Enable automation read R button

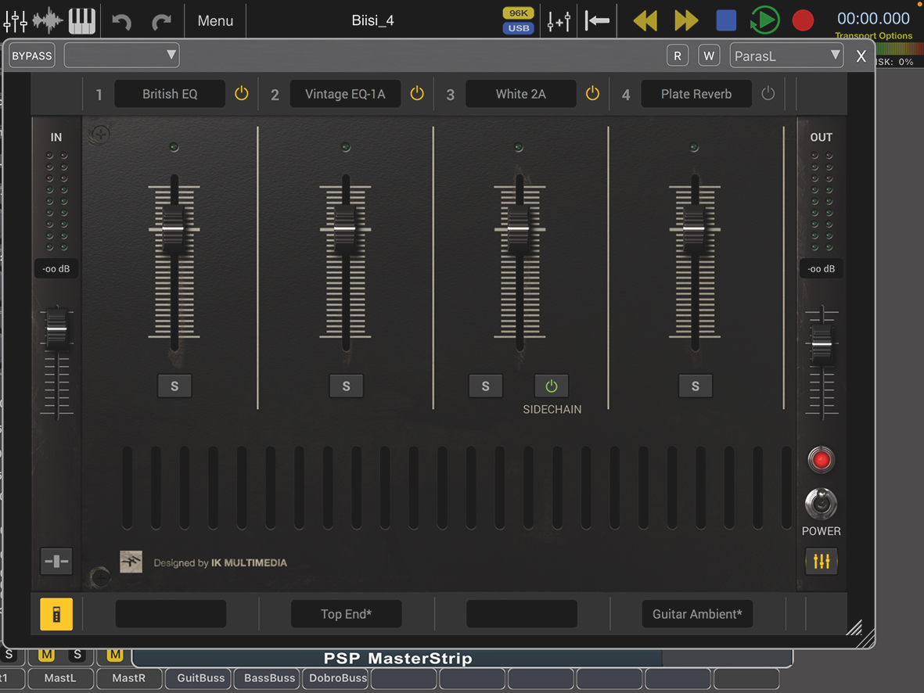pos(678,56)
